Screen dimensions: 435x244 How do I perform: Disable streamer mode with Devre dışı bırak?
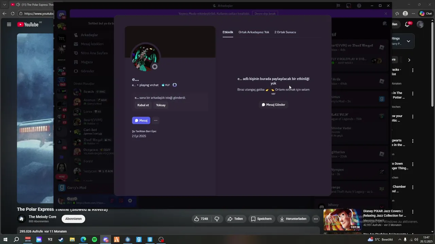(265, 14)
